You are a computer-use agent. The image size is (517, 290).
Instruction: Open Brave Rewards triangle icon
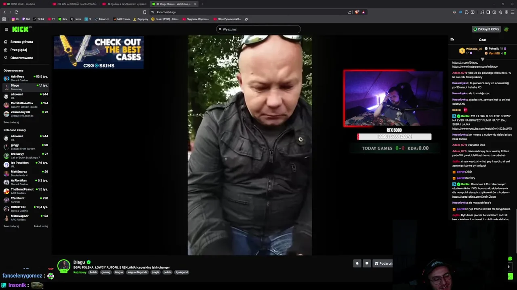click(363, 12)
